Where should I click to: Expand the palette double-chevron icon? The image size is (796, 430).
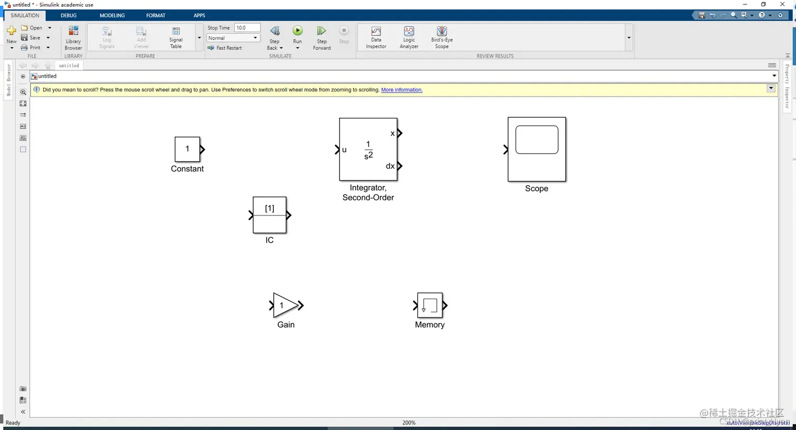tap(23, 412)
